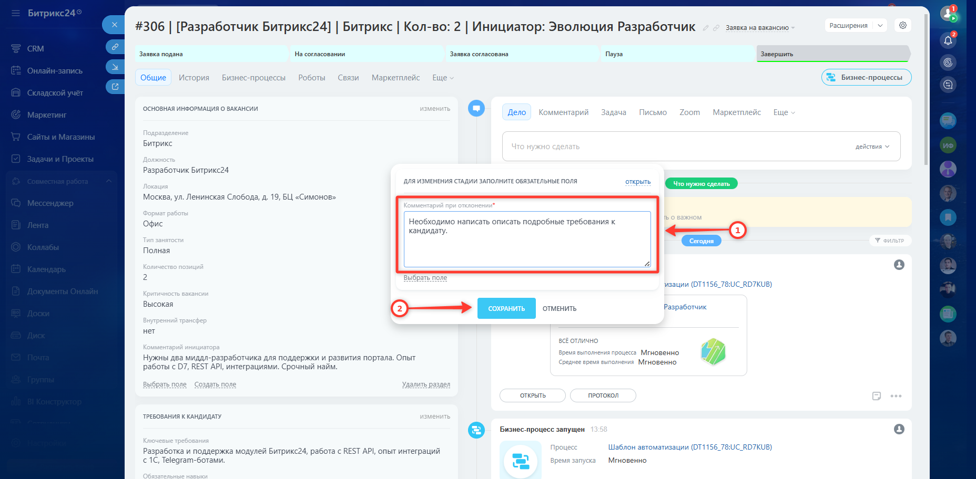This screenshot has height=479, width=976.
Task: Expand Еще in the card tab row
Action: [x=443, y=78]
